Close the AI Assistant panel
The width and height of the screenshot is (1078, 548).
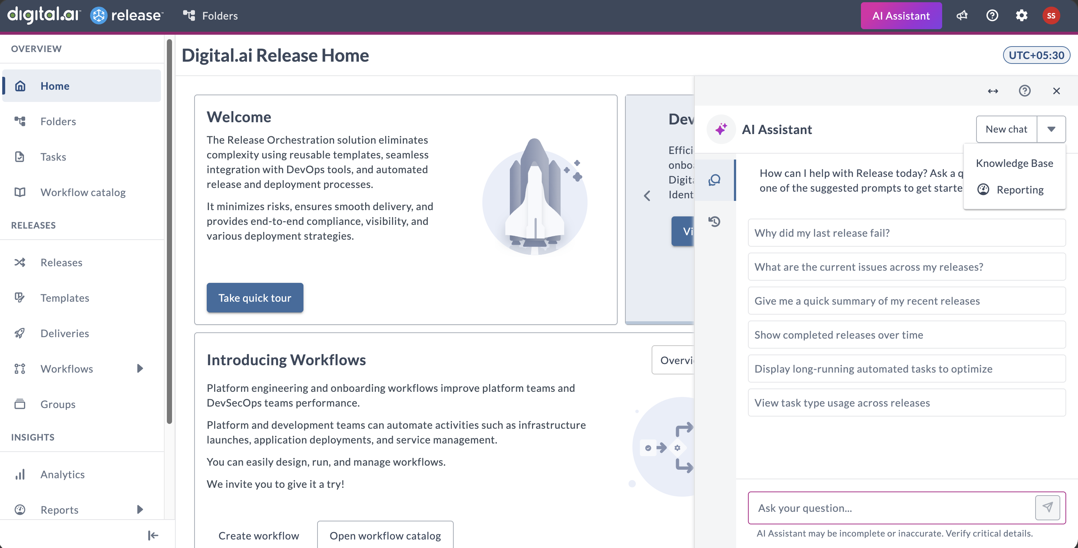1056,91
